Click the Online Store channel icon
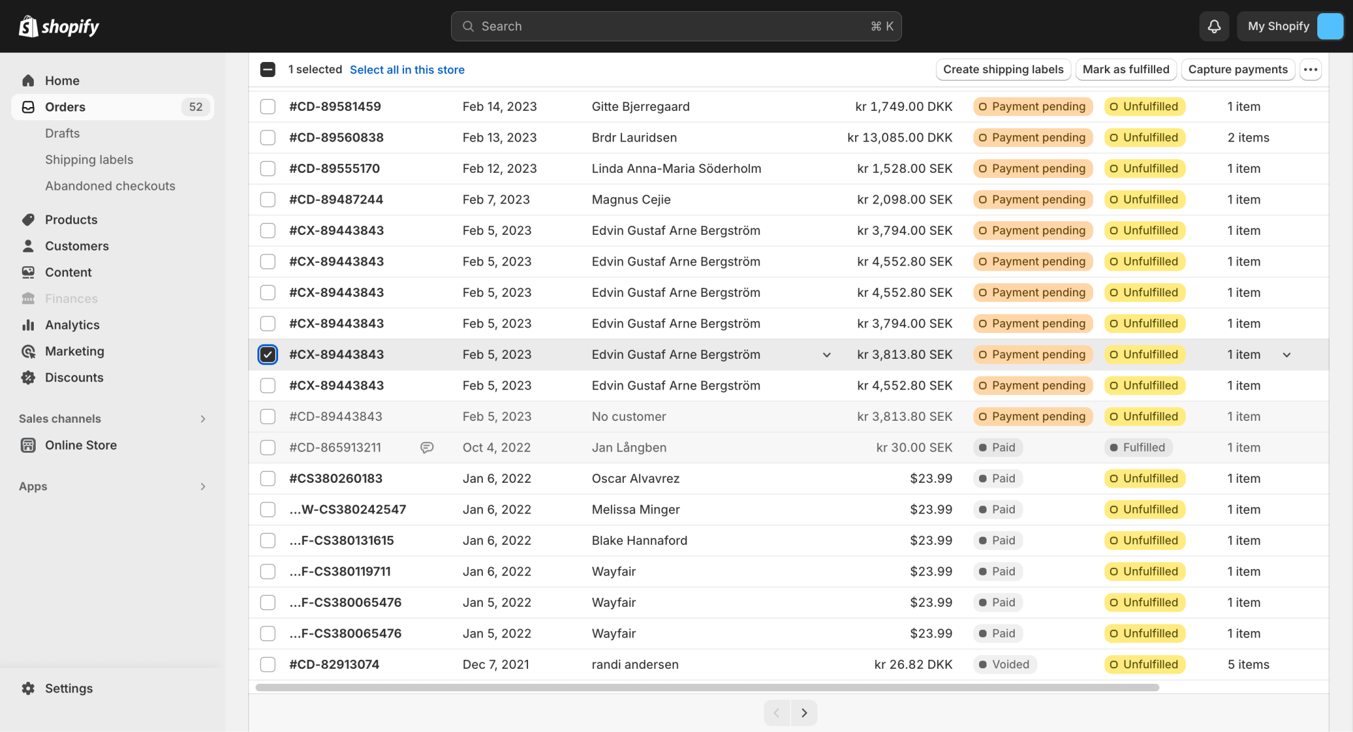This screenshot has height=732, width=1353. pos(28,445)
